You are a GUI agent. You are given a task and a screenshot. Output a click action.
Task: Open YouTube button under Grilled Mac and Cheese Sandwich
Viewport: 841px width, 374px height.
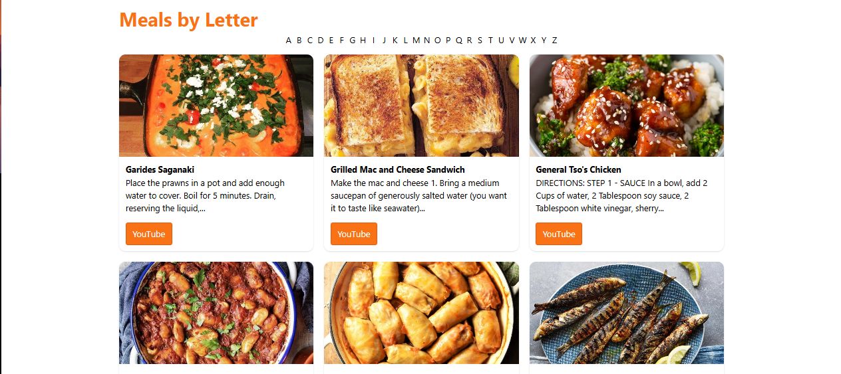click(x=354, y=234)
